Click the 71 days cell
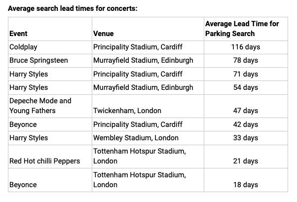The image size is (297, 202). (245, 74)
